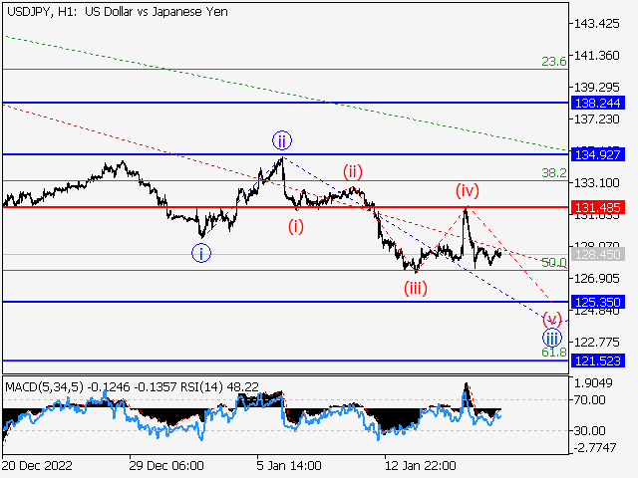The width and height of the screenshot is (638, 478).
Task: Select the blue circled wave i marker
Action: pyautogui.click(x=201, y=253)
